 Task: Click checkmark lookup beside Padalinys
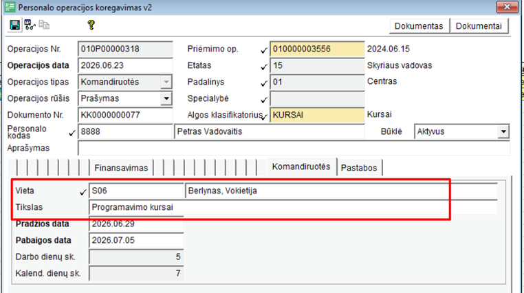tap(264, 83)
